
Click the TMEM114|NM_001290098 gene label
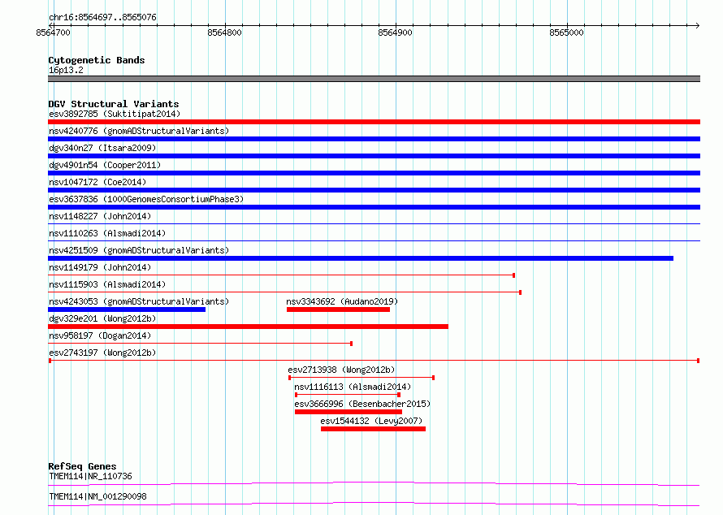pyautogui.click(x=97, y=496)
